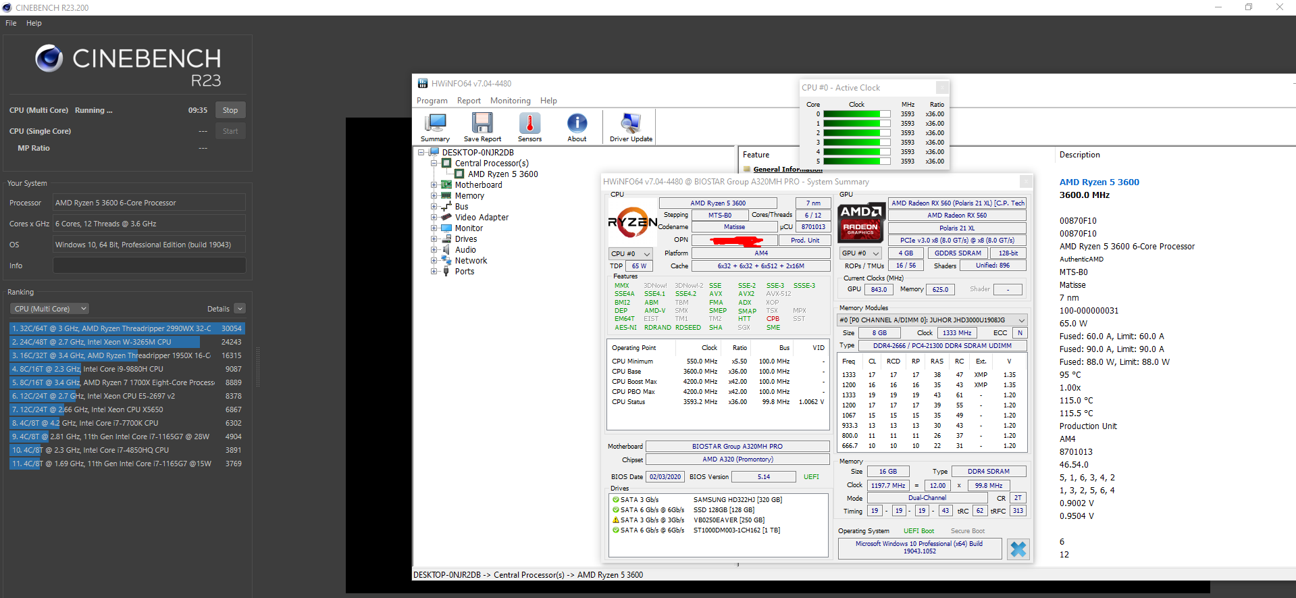Open Cinebench Help menu

click(34, 23)
